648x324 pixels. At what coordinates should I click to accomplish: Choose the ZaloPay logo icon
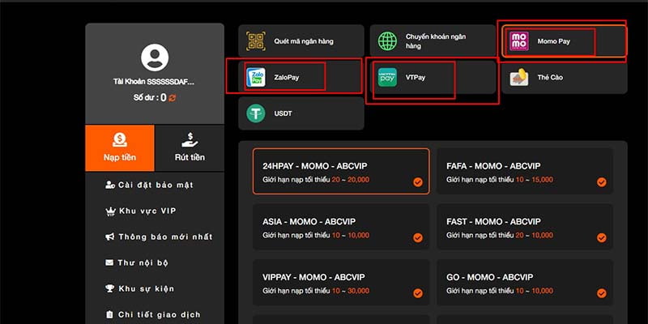click(x=256, y=77)
